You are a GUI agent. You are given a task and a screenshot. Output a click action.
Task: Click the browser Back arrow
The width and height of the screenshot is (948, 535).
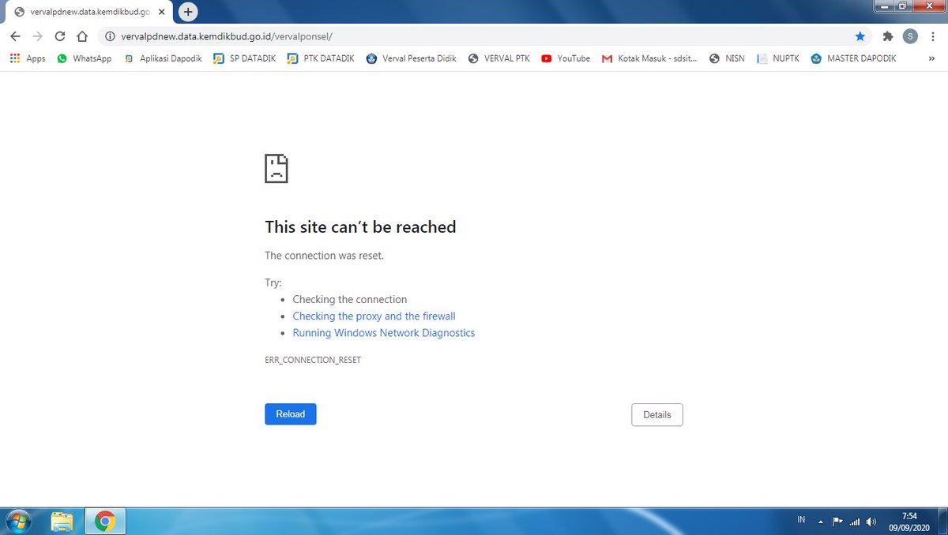(x=15, y=36)
